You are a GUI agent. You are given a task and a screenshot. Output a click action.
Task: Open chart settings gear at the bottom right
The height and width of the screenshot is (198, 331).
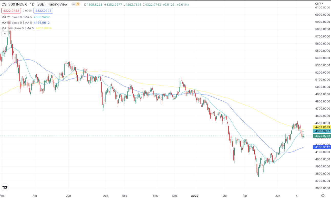323,195
